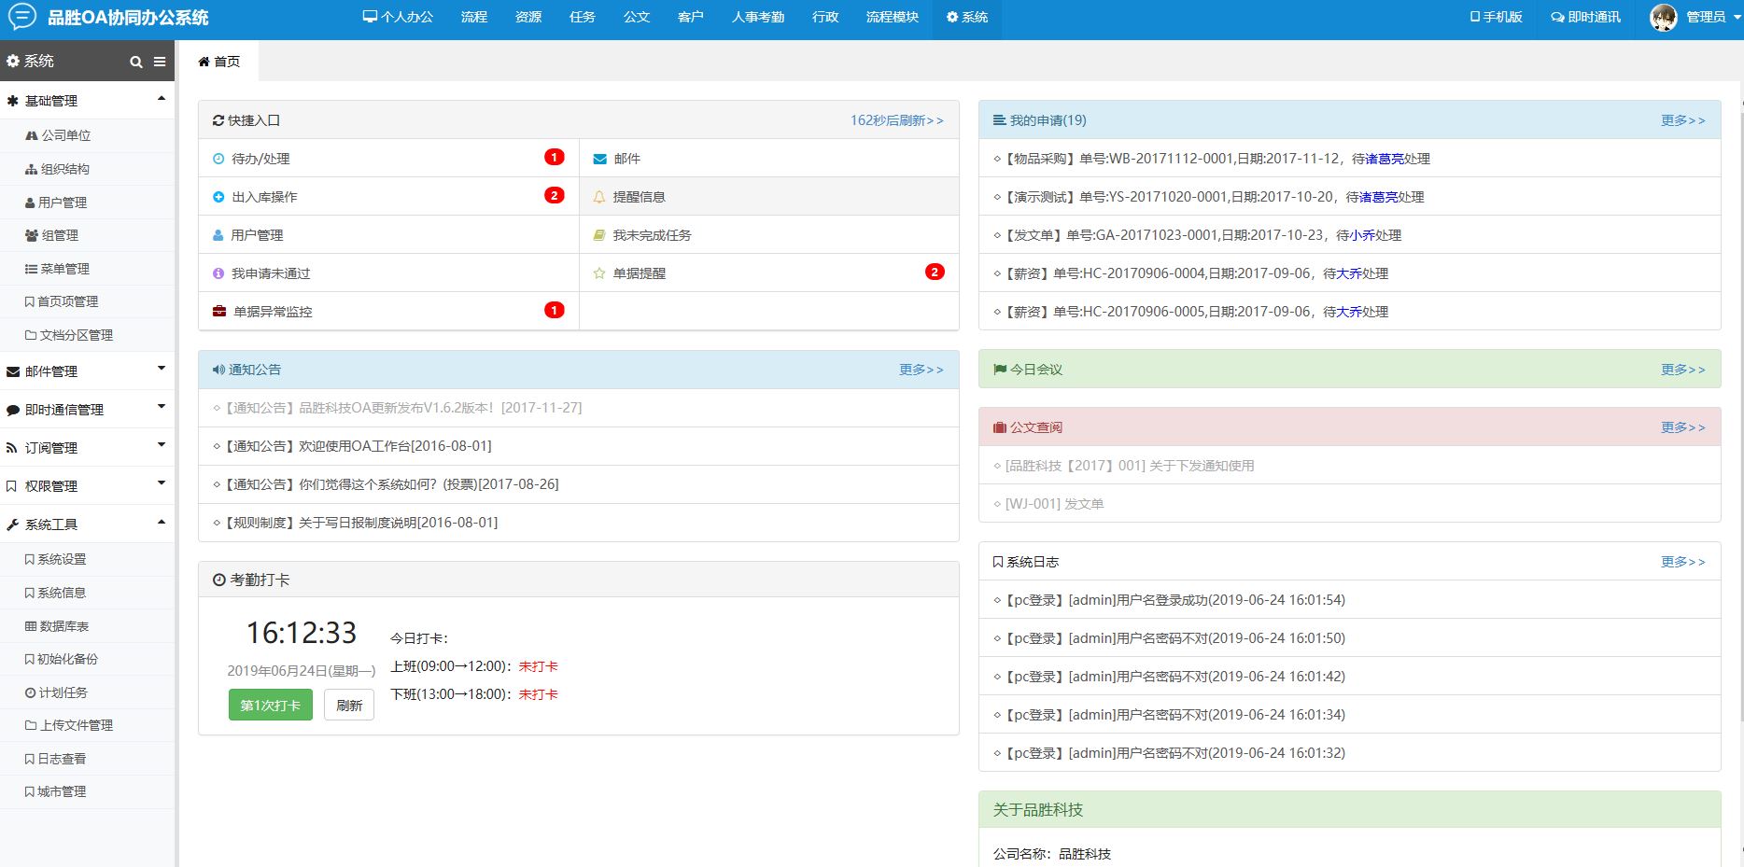The height and width of the screenshot is (867, 1744).
Task: Click the 邮件 envelope icon in quick entry
Action: (599, 159)
